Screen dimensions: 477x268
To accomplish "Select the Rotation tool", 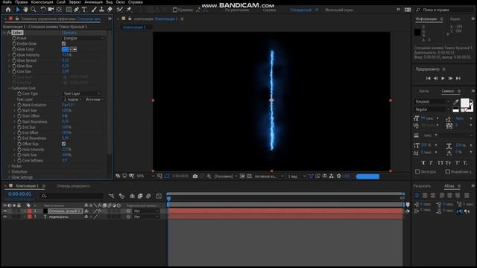I will click(x=43, y=10).
